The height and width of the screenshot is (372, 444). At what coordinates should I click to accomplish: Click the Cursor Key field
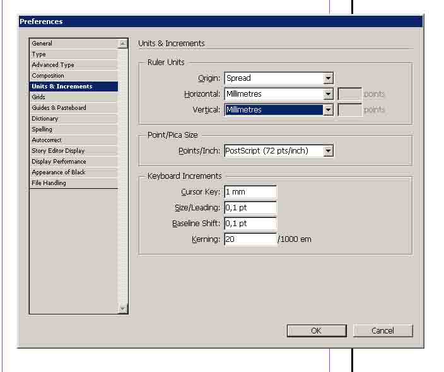(x=250, y=192)
